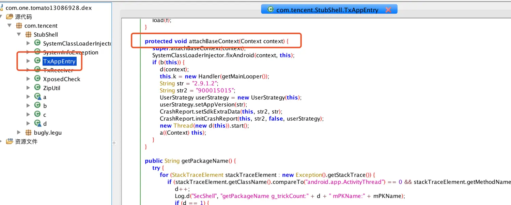Click the com.tencent package icon

click(x=19, y=25)
